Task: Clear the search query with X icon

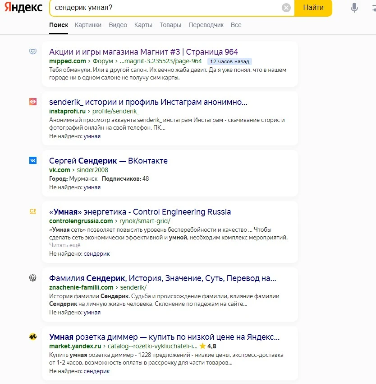Action: pyautogui.click(x=286, y=8)
